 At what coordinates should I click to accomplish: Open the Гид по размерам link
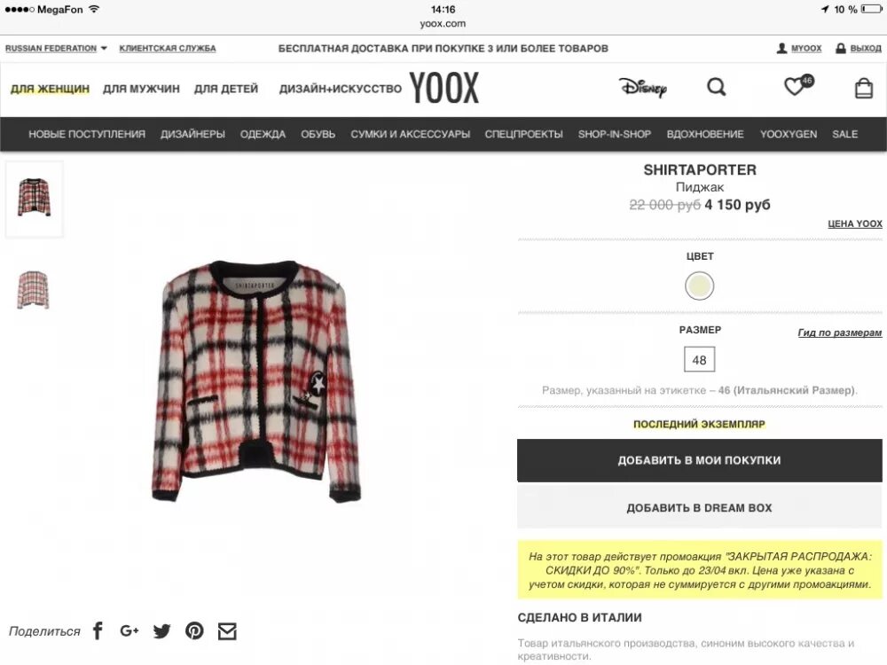pyautogui.click(x=839, y=332)
